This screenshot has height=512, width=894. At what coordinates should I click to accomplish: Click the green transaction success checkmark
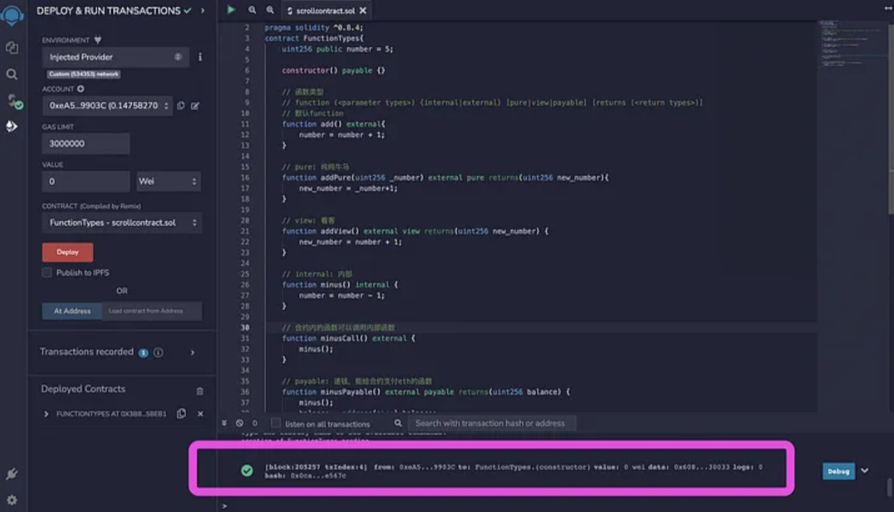pyautogui.click(x=247, y=471)
